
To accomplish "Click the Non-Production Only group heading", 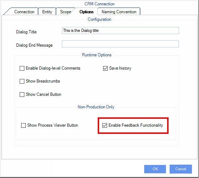I will coord(96,107).
